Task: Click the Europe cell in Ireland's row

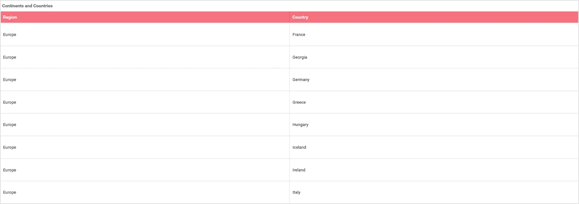Action: tap(10, 170)
